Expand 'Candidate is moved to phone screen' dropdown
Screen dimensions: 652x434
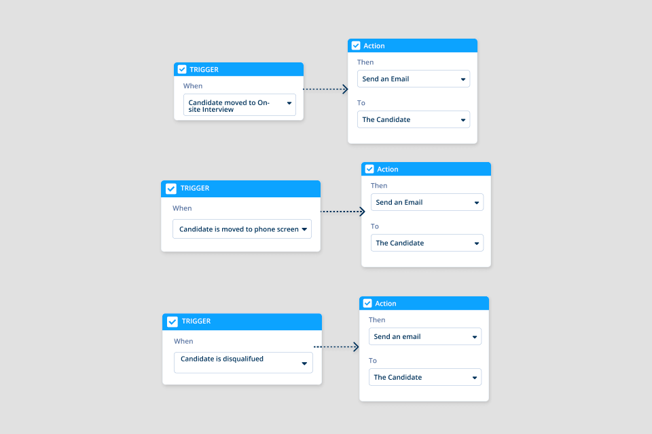(242, 229)
